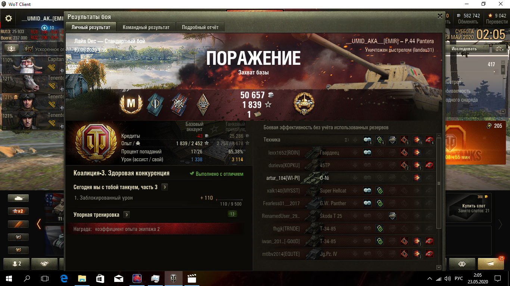Click assist damage icon in Техника header
The height and width of the screenshot is (286, 510).
click(x=380, y=140)
